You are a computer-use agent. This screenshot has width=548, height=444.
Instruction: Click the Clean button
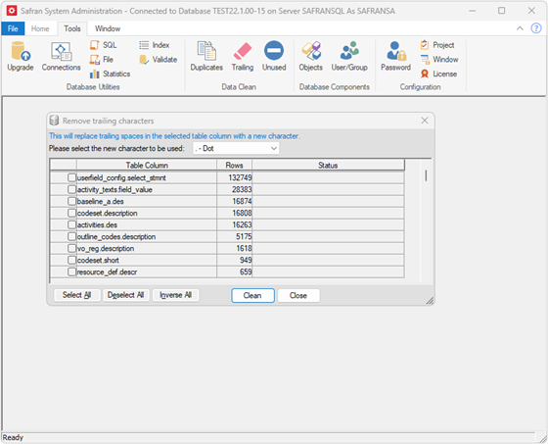coord(252,296)
